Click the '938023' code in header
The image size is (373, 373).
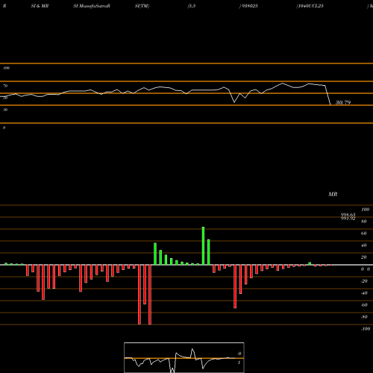249,6
